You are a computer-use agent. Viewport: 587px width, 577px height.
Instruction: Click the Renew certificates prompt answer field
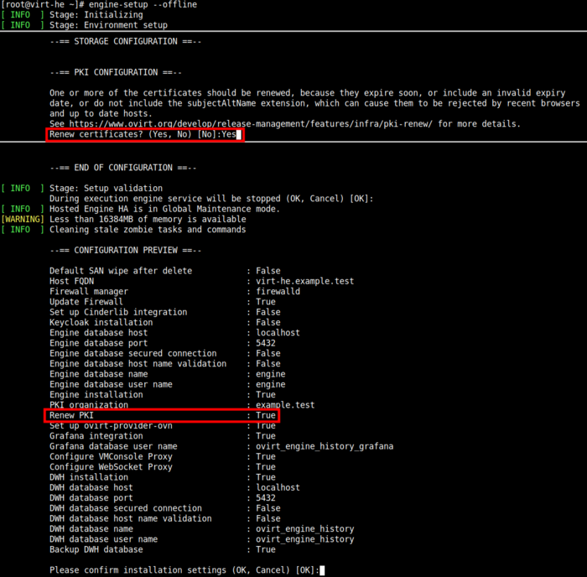pyautogui.click(x=231, y=134)
